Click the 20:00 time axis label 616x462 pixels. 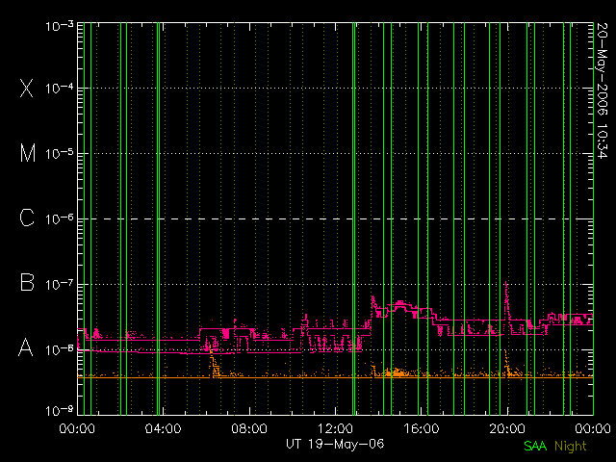point(507,428)
